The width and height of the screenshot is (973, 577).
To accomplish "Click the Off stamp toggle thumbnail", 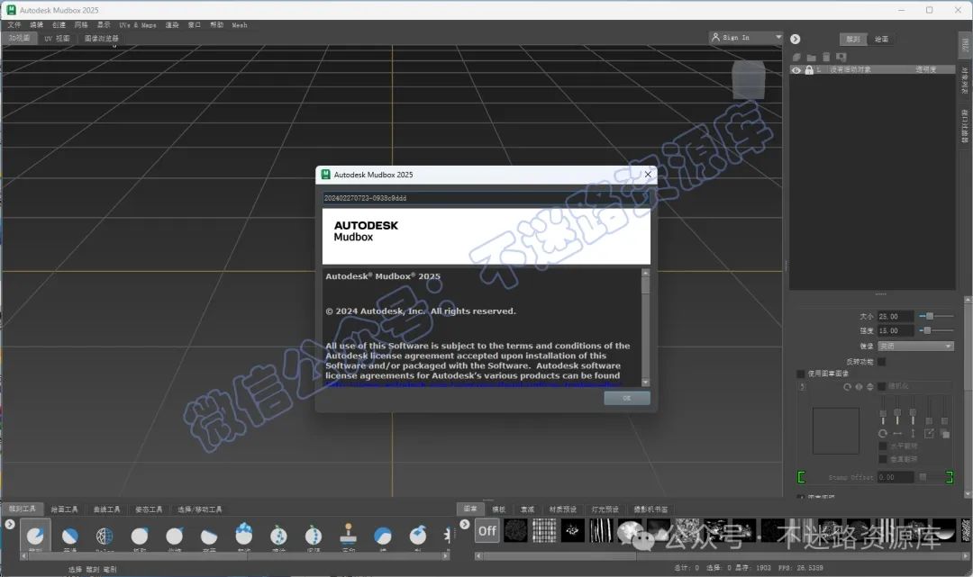I will click(x=487, y=531).
